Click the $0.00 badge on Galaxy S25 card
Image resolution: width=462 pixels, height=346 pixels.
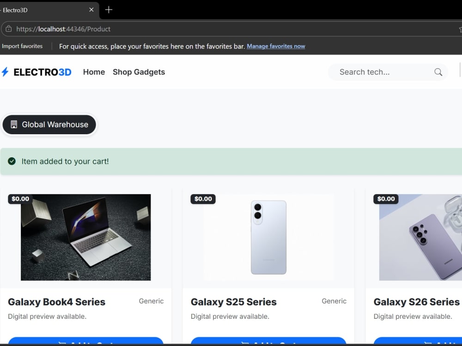point(203,199)
